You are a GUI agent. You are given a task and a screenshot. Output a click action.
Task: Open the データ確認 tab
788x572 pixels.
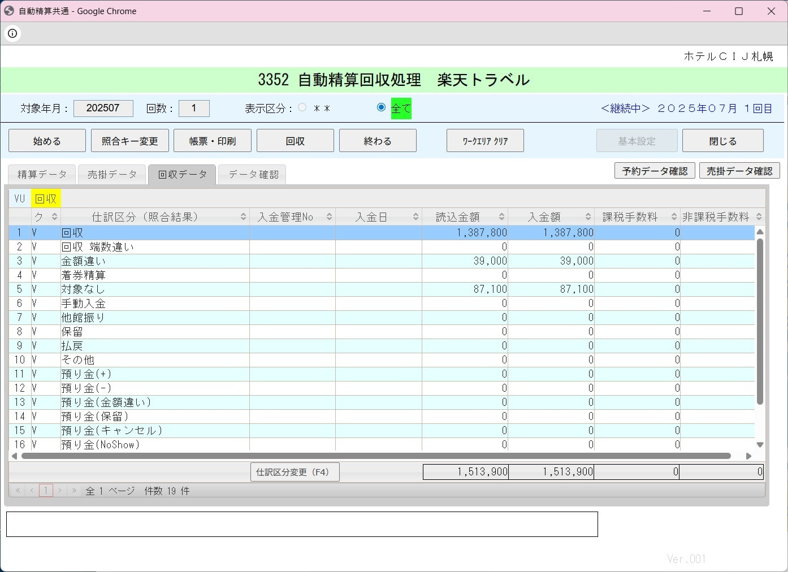(253, 174)
